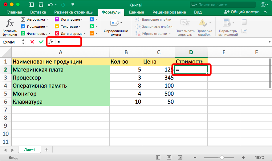
Task: Open the lookup and reference functions icon
Action: [x=92, y=19]
